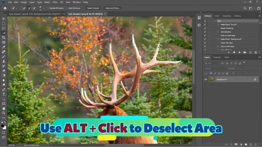Select the Frame tool
Image resolution: width=262 pixels, height=147 pixels.
coord(4,42)
